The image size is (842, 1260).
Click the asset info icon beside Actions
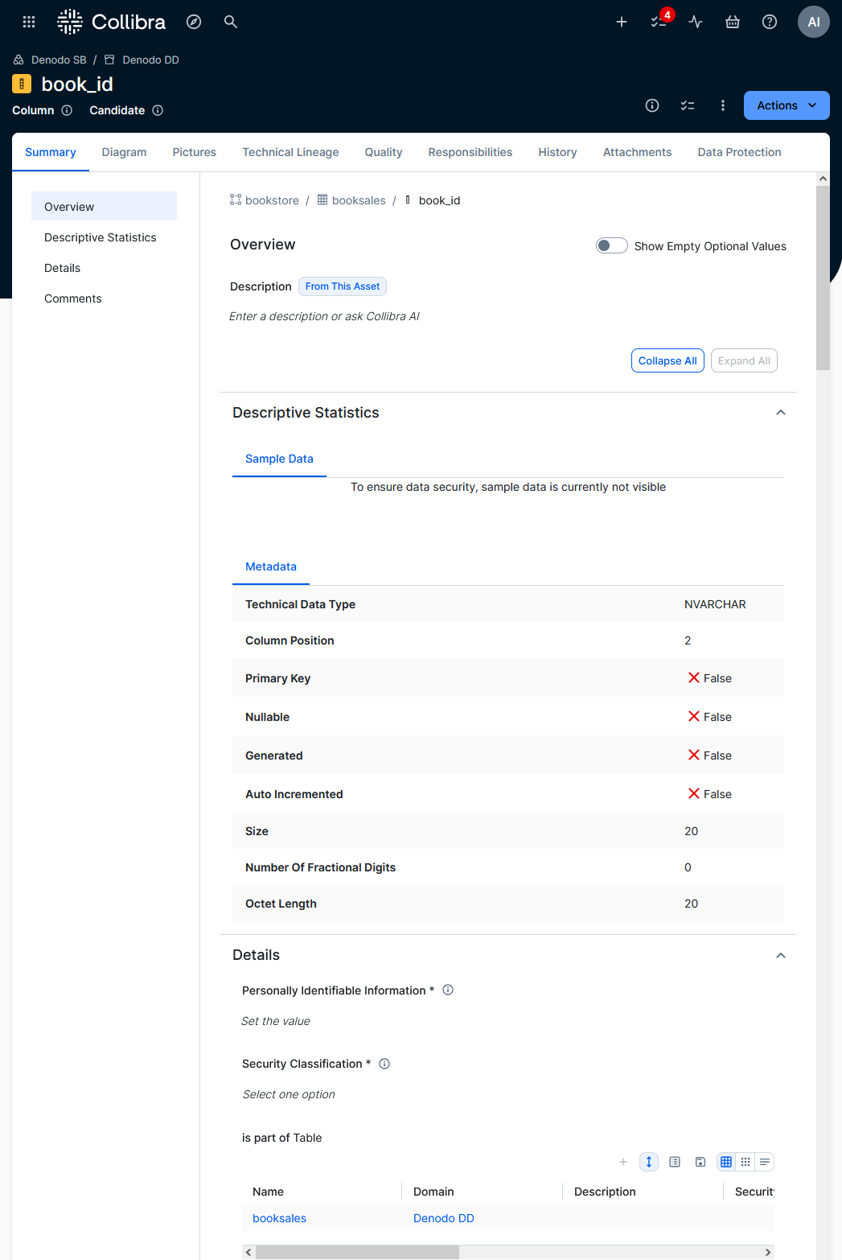tap(652, 105)
